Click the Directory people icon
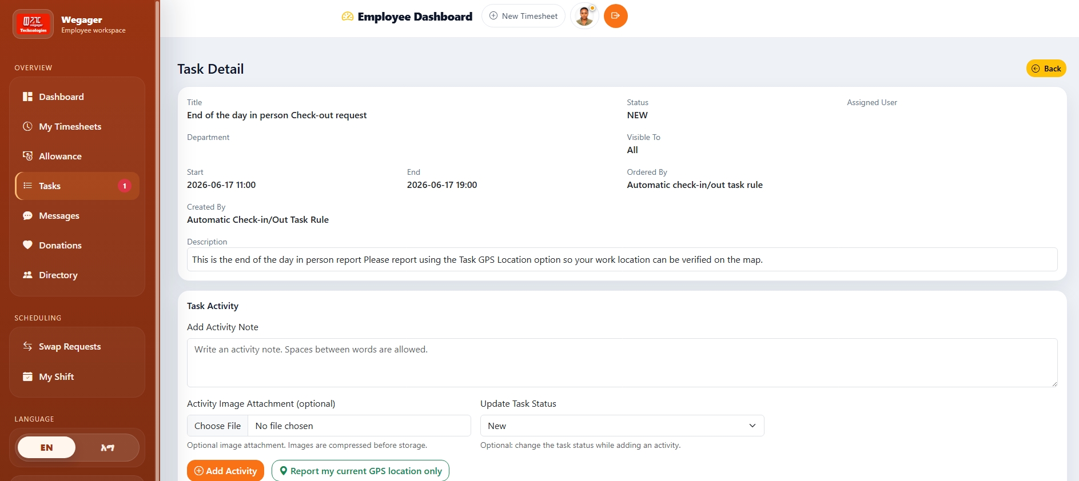 pyautogui.click(x=27, y=275)
